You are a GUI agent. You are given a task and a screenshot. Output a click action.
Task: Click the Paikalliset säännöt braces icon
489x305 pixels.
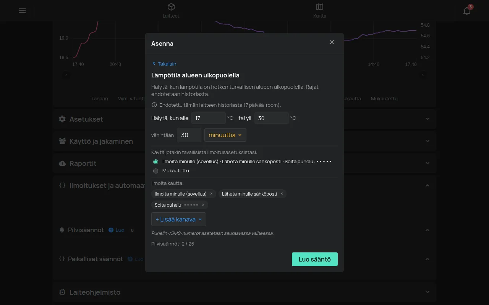click(62, 259)
